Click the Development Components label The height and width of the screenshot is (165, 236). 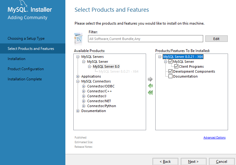pyautogui.click(x=194, y=71)
